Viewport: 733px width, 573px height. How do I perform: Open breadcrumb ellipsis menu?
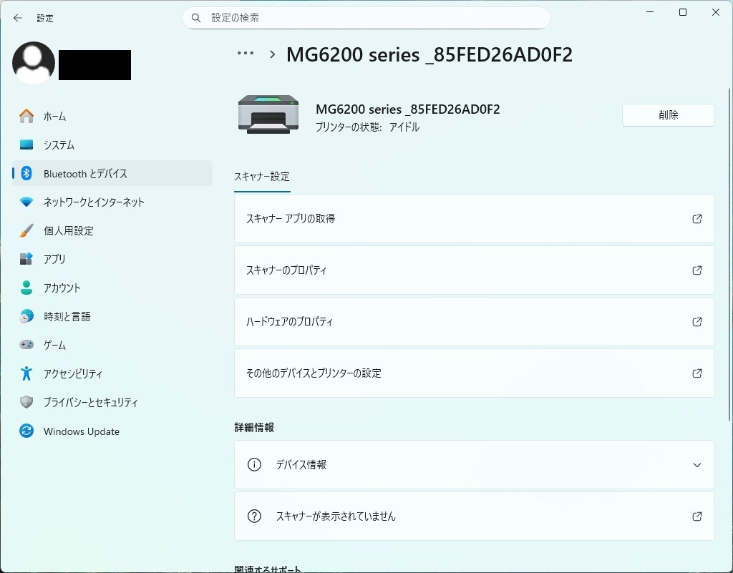246,53
